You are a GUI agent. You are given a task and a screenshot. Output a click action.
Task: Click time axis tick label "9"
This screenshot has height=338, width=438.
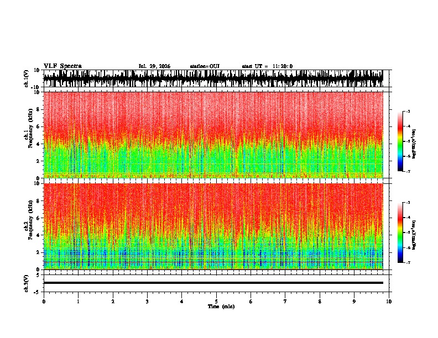point(354,302)
